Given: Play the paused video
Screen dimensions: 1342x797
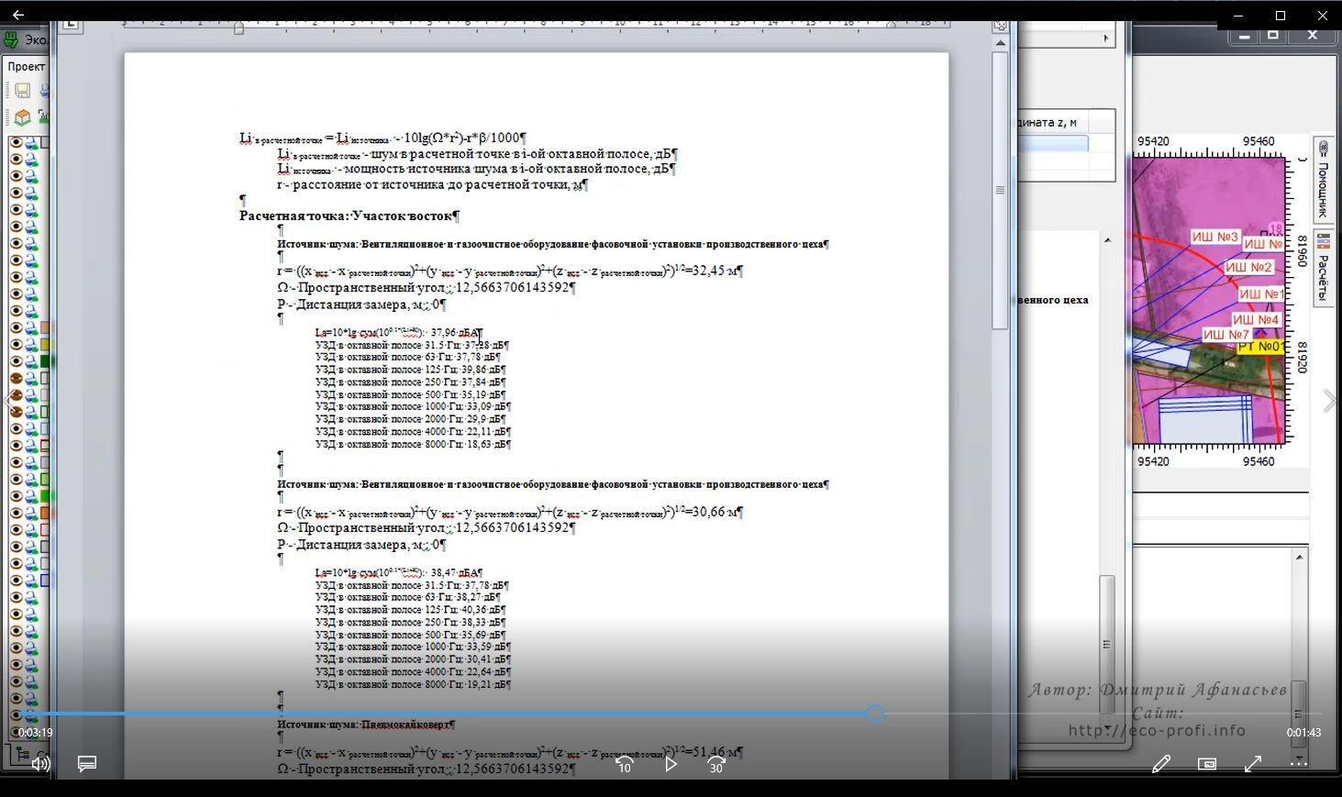Looking at the screenshot, I should pyautogui.click(x=671, y=763).
